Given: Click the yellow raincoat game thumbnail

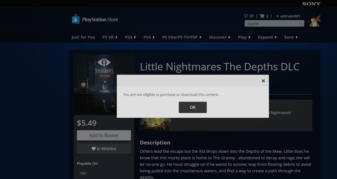Looking at the screenshot, I should click(x=156, y=124).
